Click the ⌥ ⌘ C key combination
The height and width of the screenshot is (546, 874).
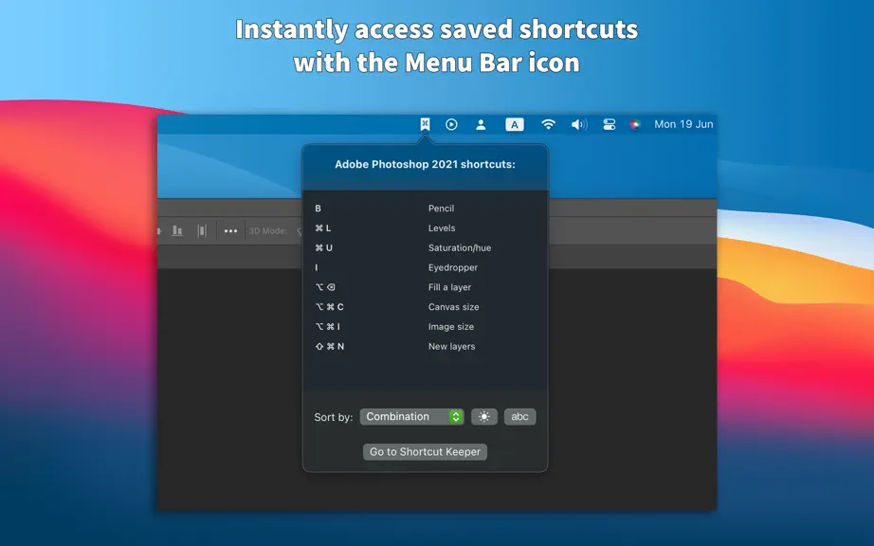(330, 307)
